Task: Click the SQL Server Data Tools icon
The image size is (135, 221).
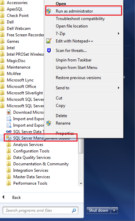Action: click(9, 132)
